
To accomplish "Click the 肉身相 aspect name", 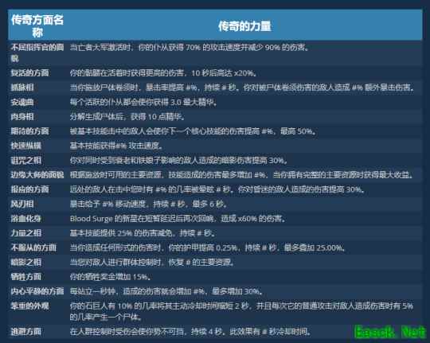I will [x=22, y=117].
